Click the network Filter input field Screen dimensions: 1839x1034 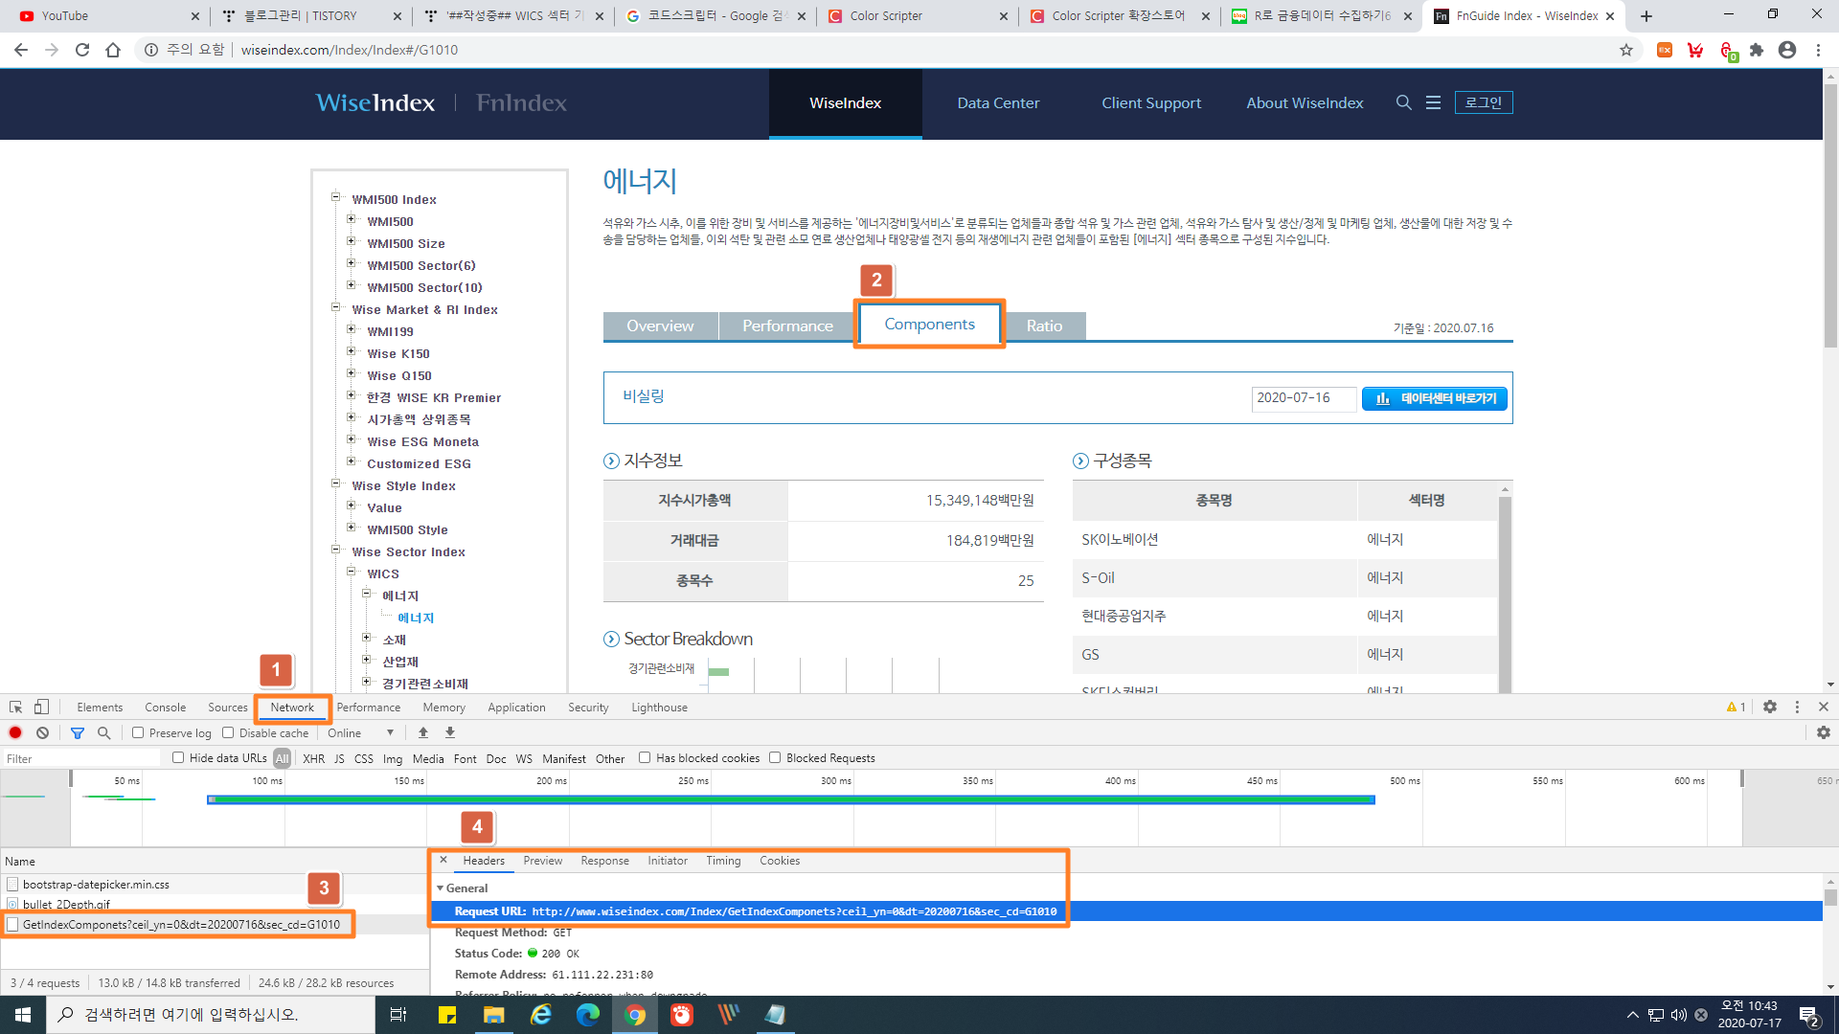[81, 758]
